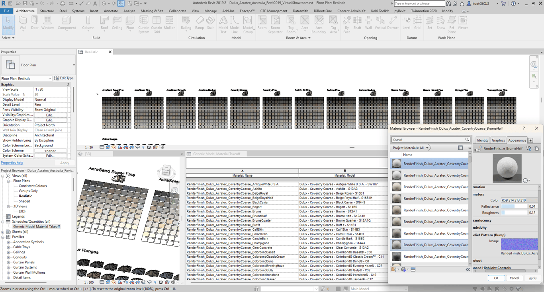544x292 pixels.
Task: Select the Roof tool
Action: click(x=104, y=23)
